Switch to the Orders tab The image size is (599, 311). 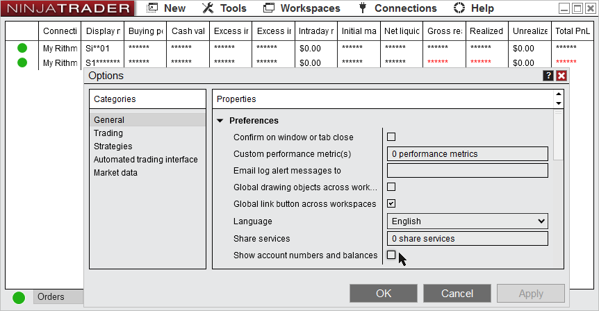[58, 297]
